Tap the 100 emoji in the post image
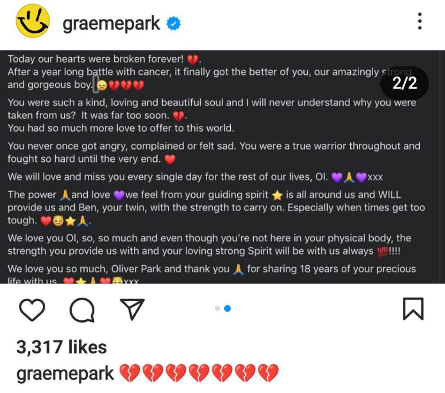 tap(382, 252)
